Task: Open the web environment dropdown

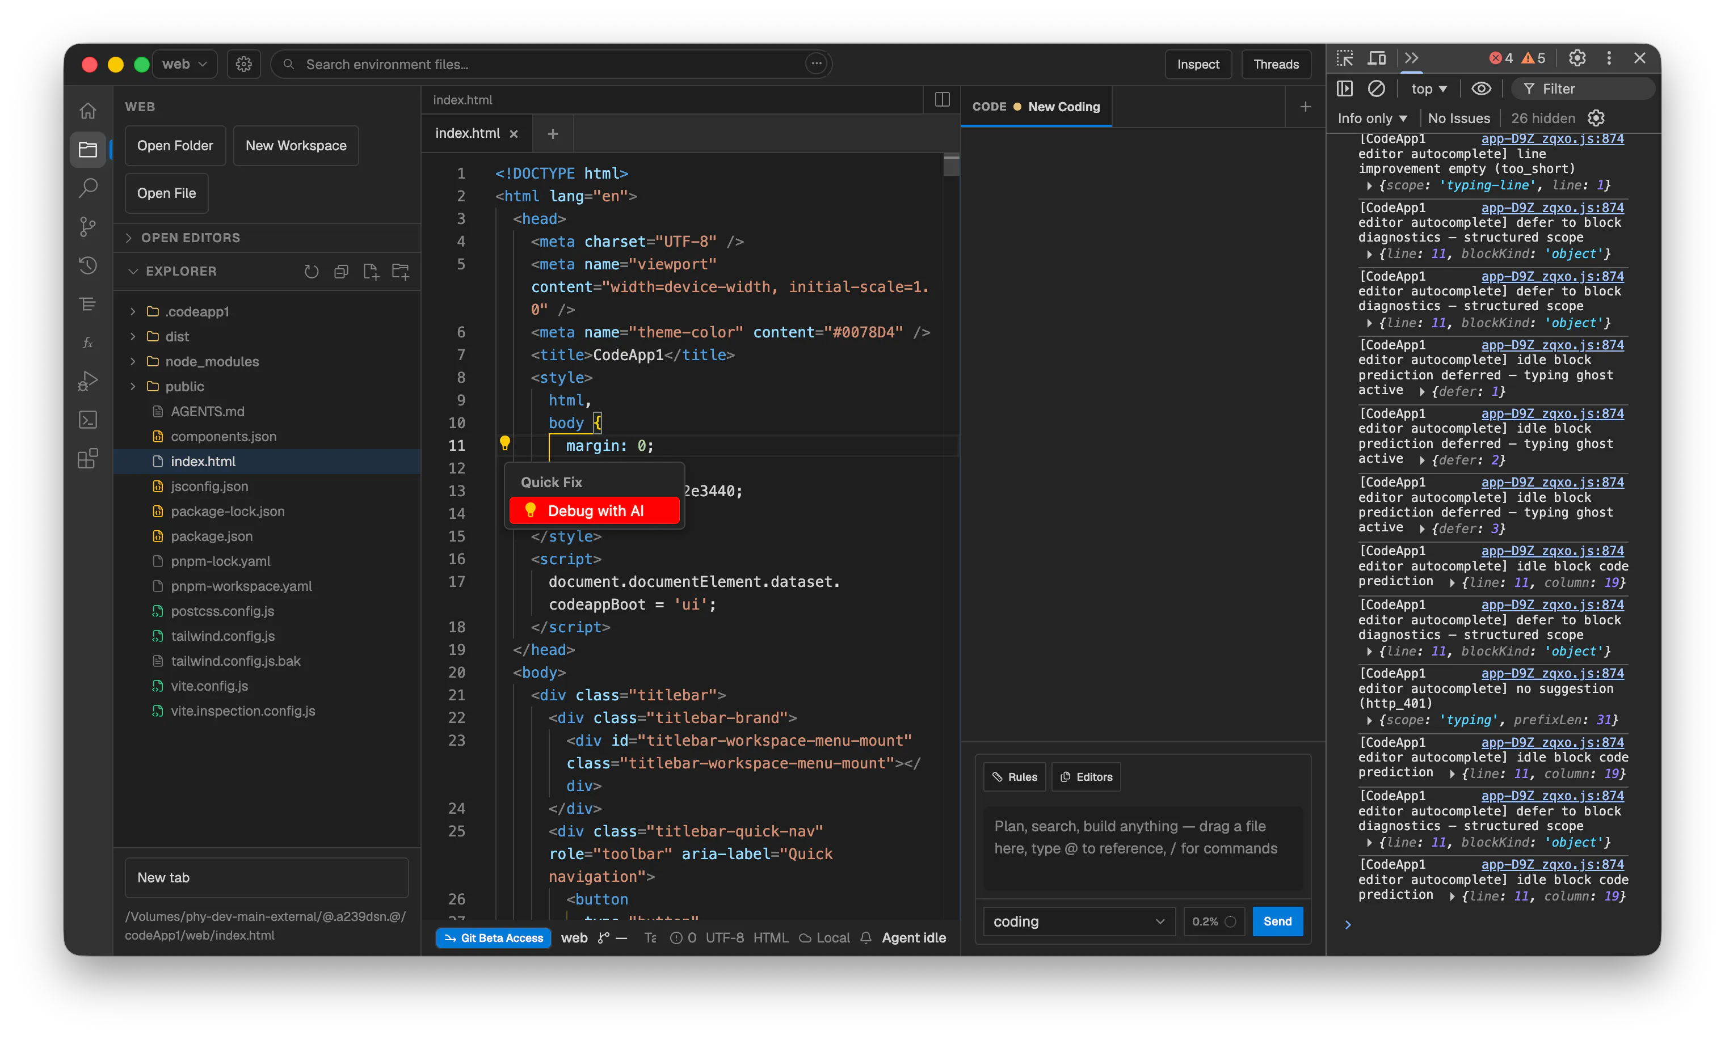Action: click(x=185, y=64)
